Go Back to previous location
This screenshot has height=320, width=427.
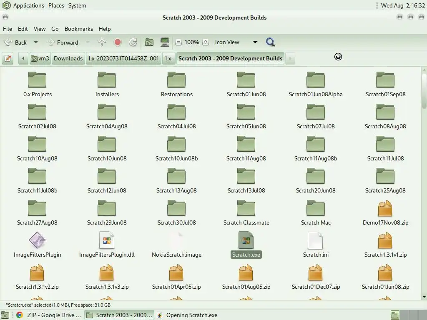16,42
